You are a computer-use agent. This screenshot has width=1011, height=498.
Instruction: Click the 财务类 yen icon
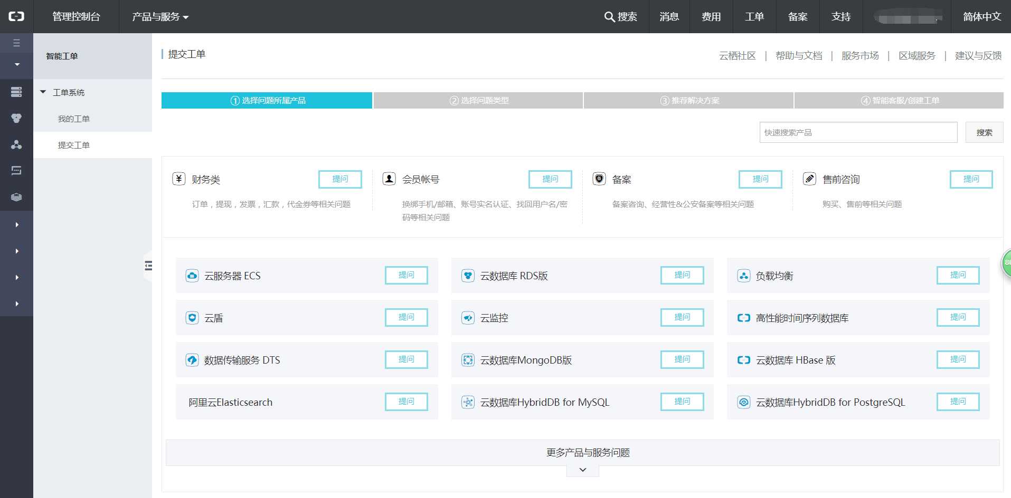[x=179, y=179]
